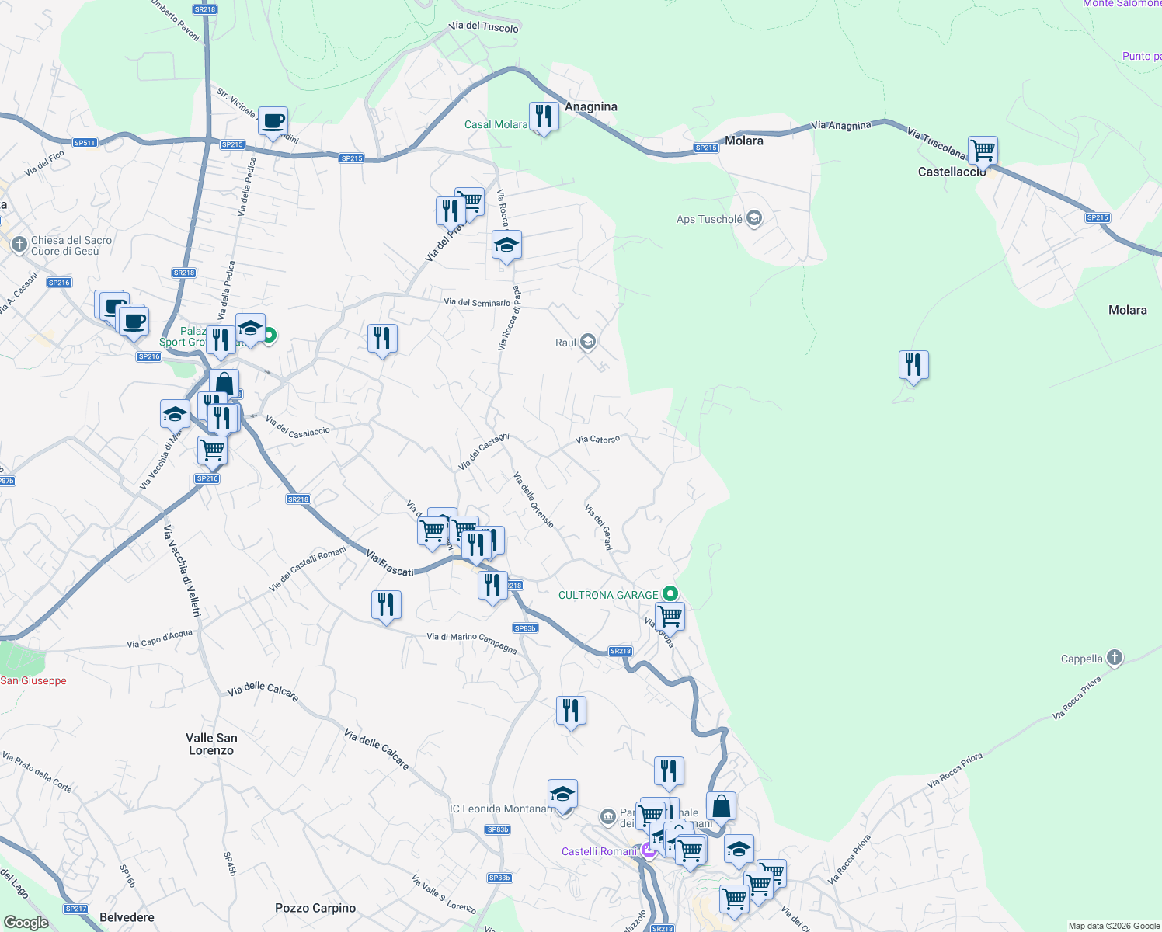Select the IC Leonida Montanari school marker
Viewport: 1162px width, 932px height.
pos(564,795)
